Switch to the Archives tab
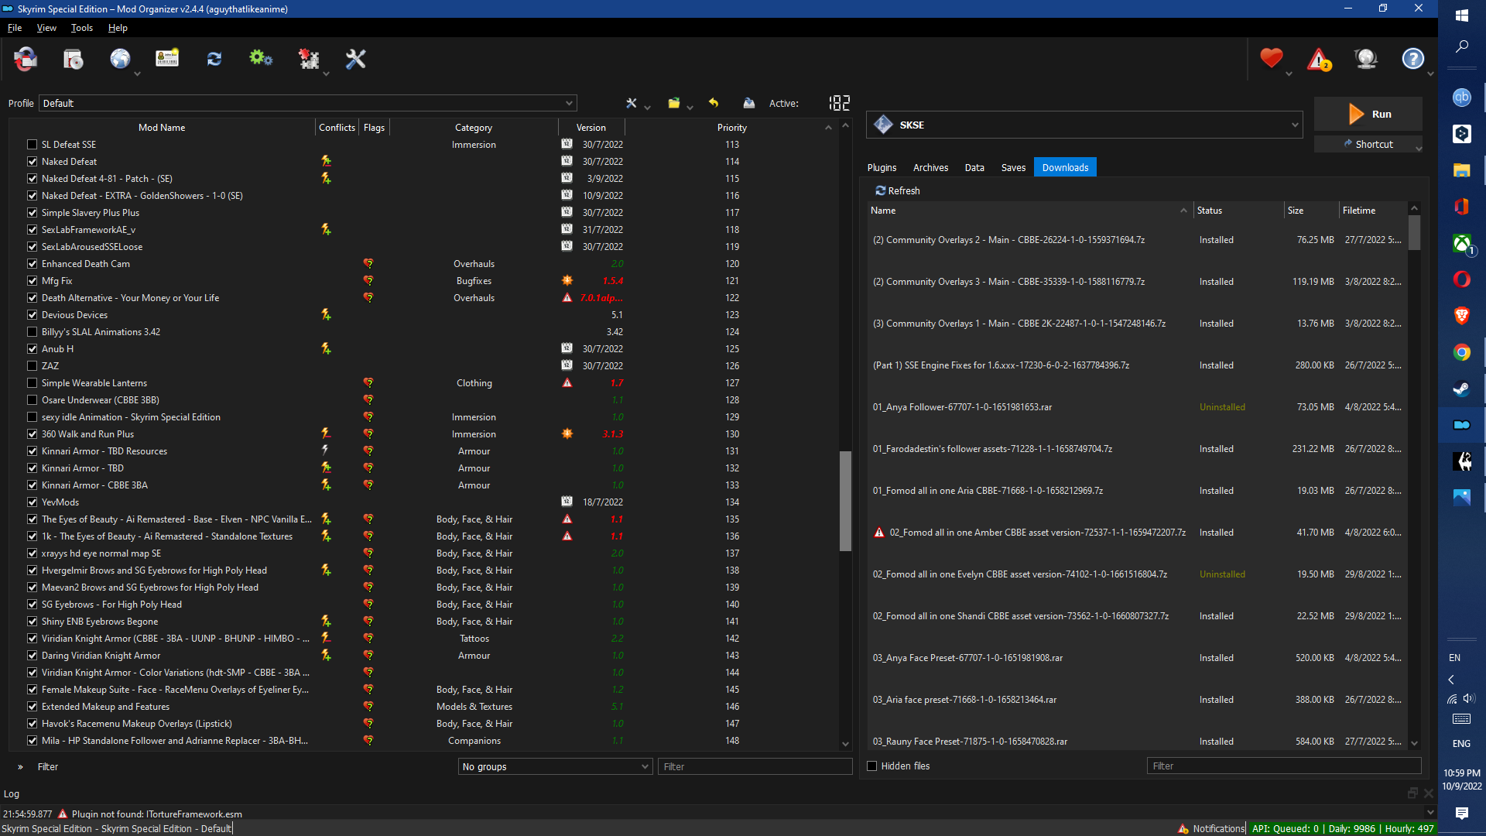 930,167
